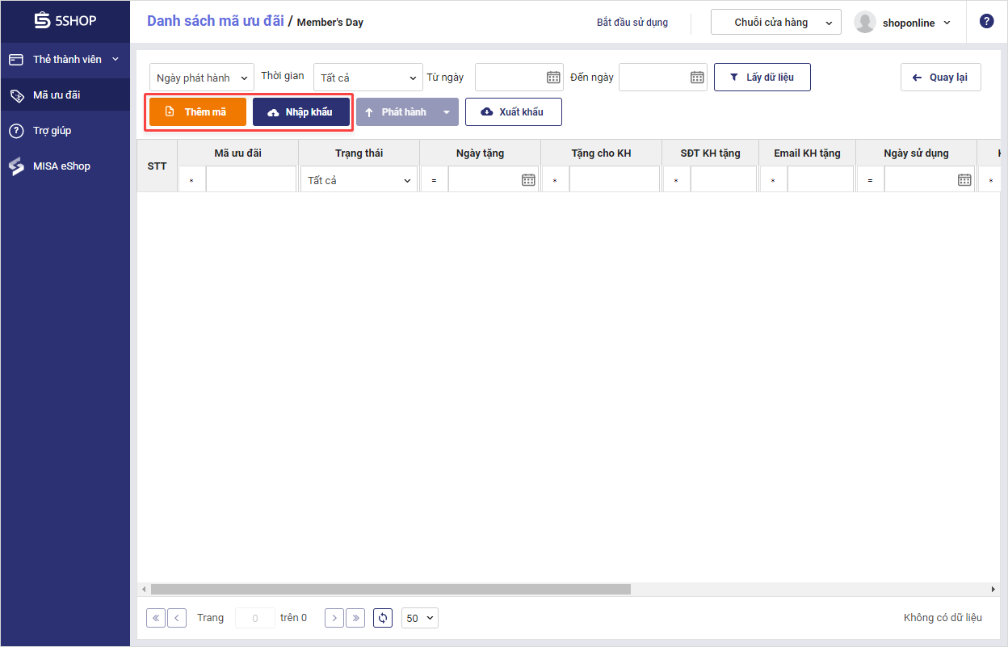The height and width of the screenshot is (647, 1008).
Task: Open calendar icon in Ngày sử dụng filter
Action: click(964, 180)
